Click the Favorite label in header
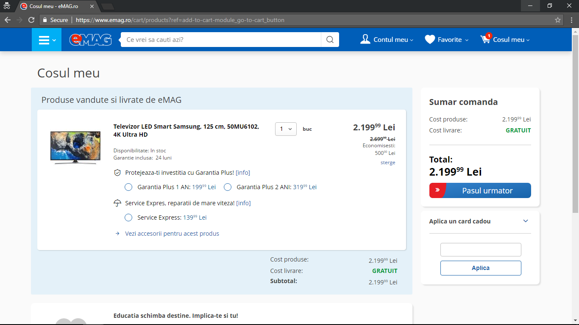579x325 pixels. pos(450,40)
